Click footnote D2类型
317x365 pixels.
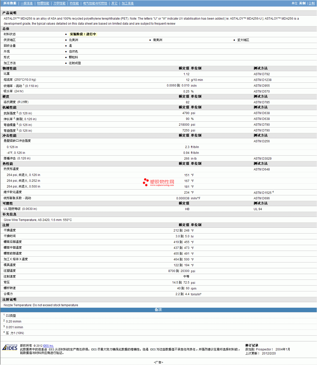pyautogui.click(x=11, y=316)
